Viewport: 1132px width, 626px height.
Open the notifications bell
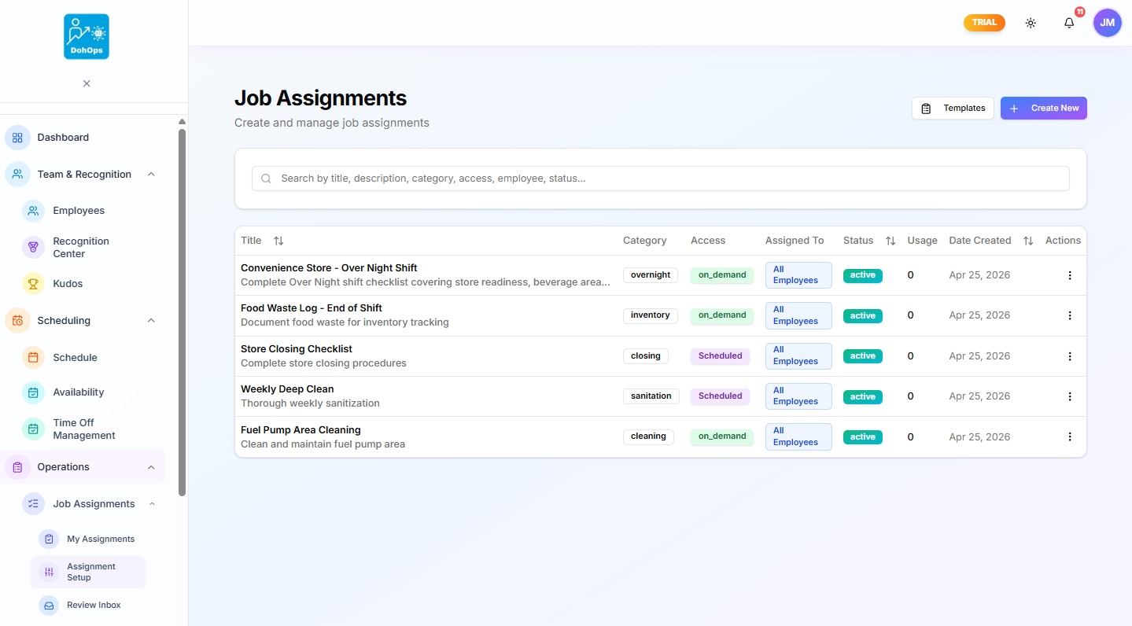(1069, 23)
